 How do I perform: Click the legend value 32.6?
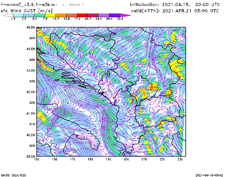point(120,19)
